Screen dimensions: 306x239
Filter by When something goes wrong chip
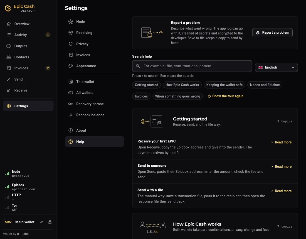177,96
